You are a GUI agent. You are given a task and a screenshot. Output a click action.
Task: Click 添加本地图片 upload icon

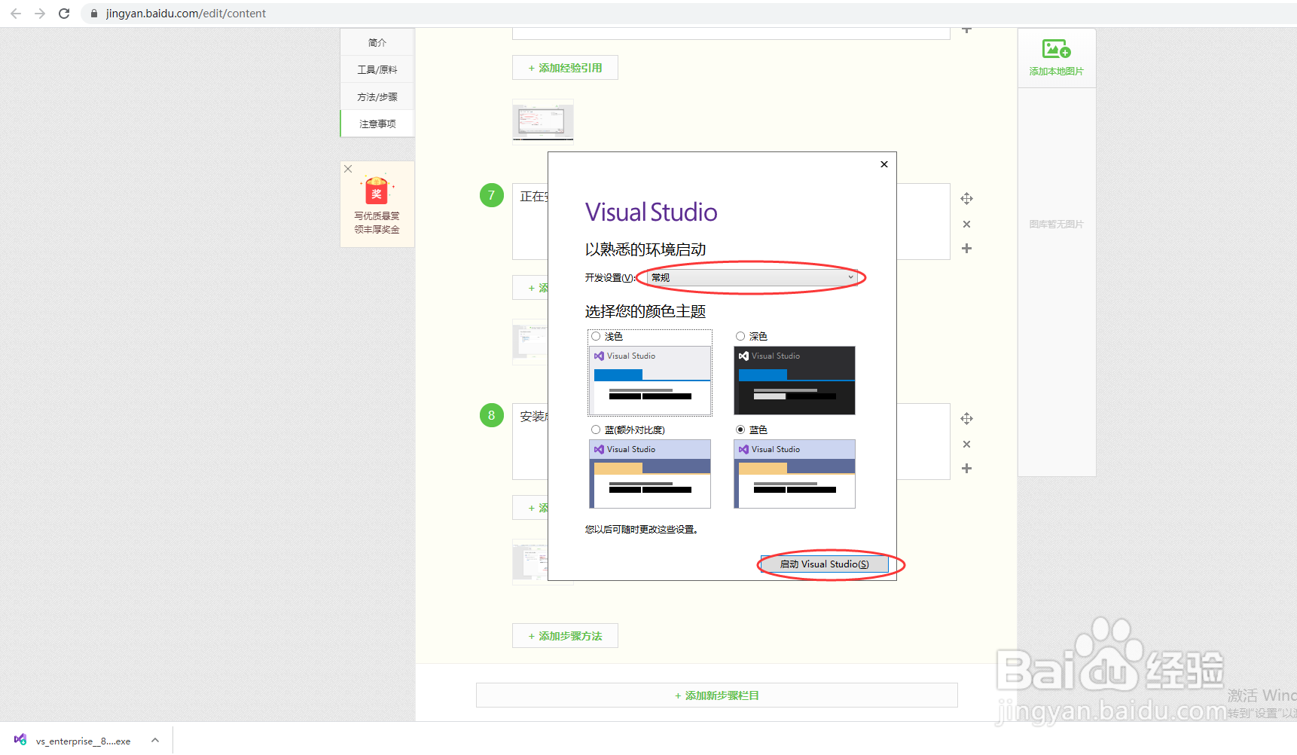click(x=1056, y=50)
